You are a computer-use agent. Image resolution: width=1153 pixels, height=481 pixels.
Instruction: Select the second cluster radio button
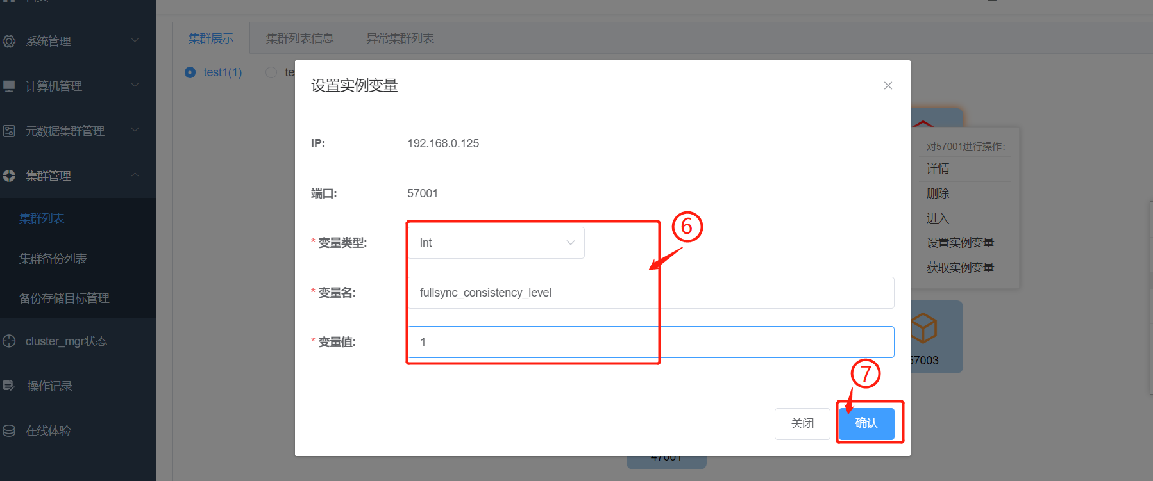(271, 72)
